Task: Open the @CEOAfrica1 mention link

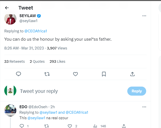Action: point(35,31)
